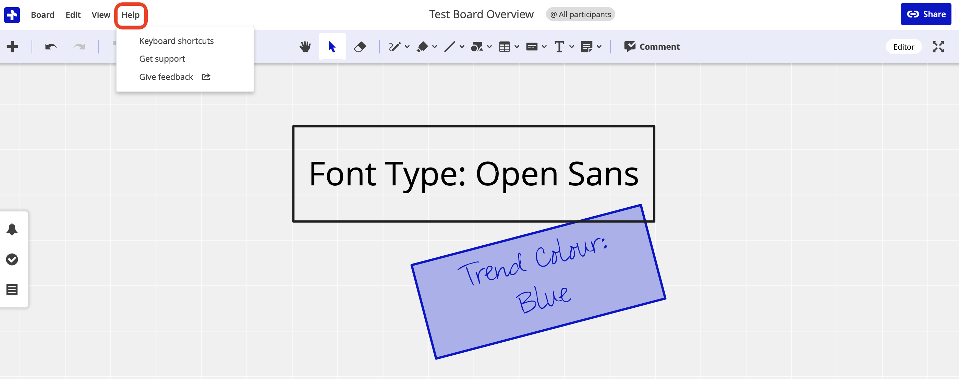The height and width of the screenshot is (379, 959).
Task: Open notifications bell in side panel
Action: point(12,229)
